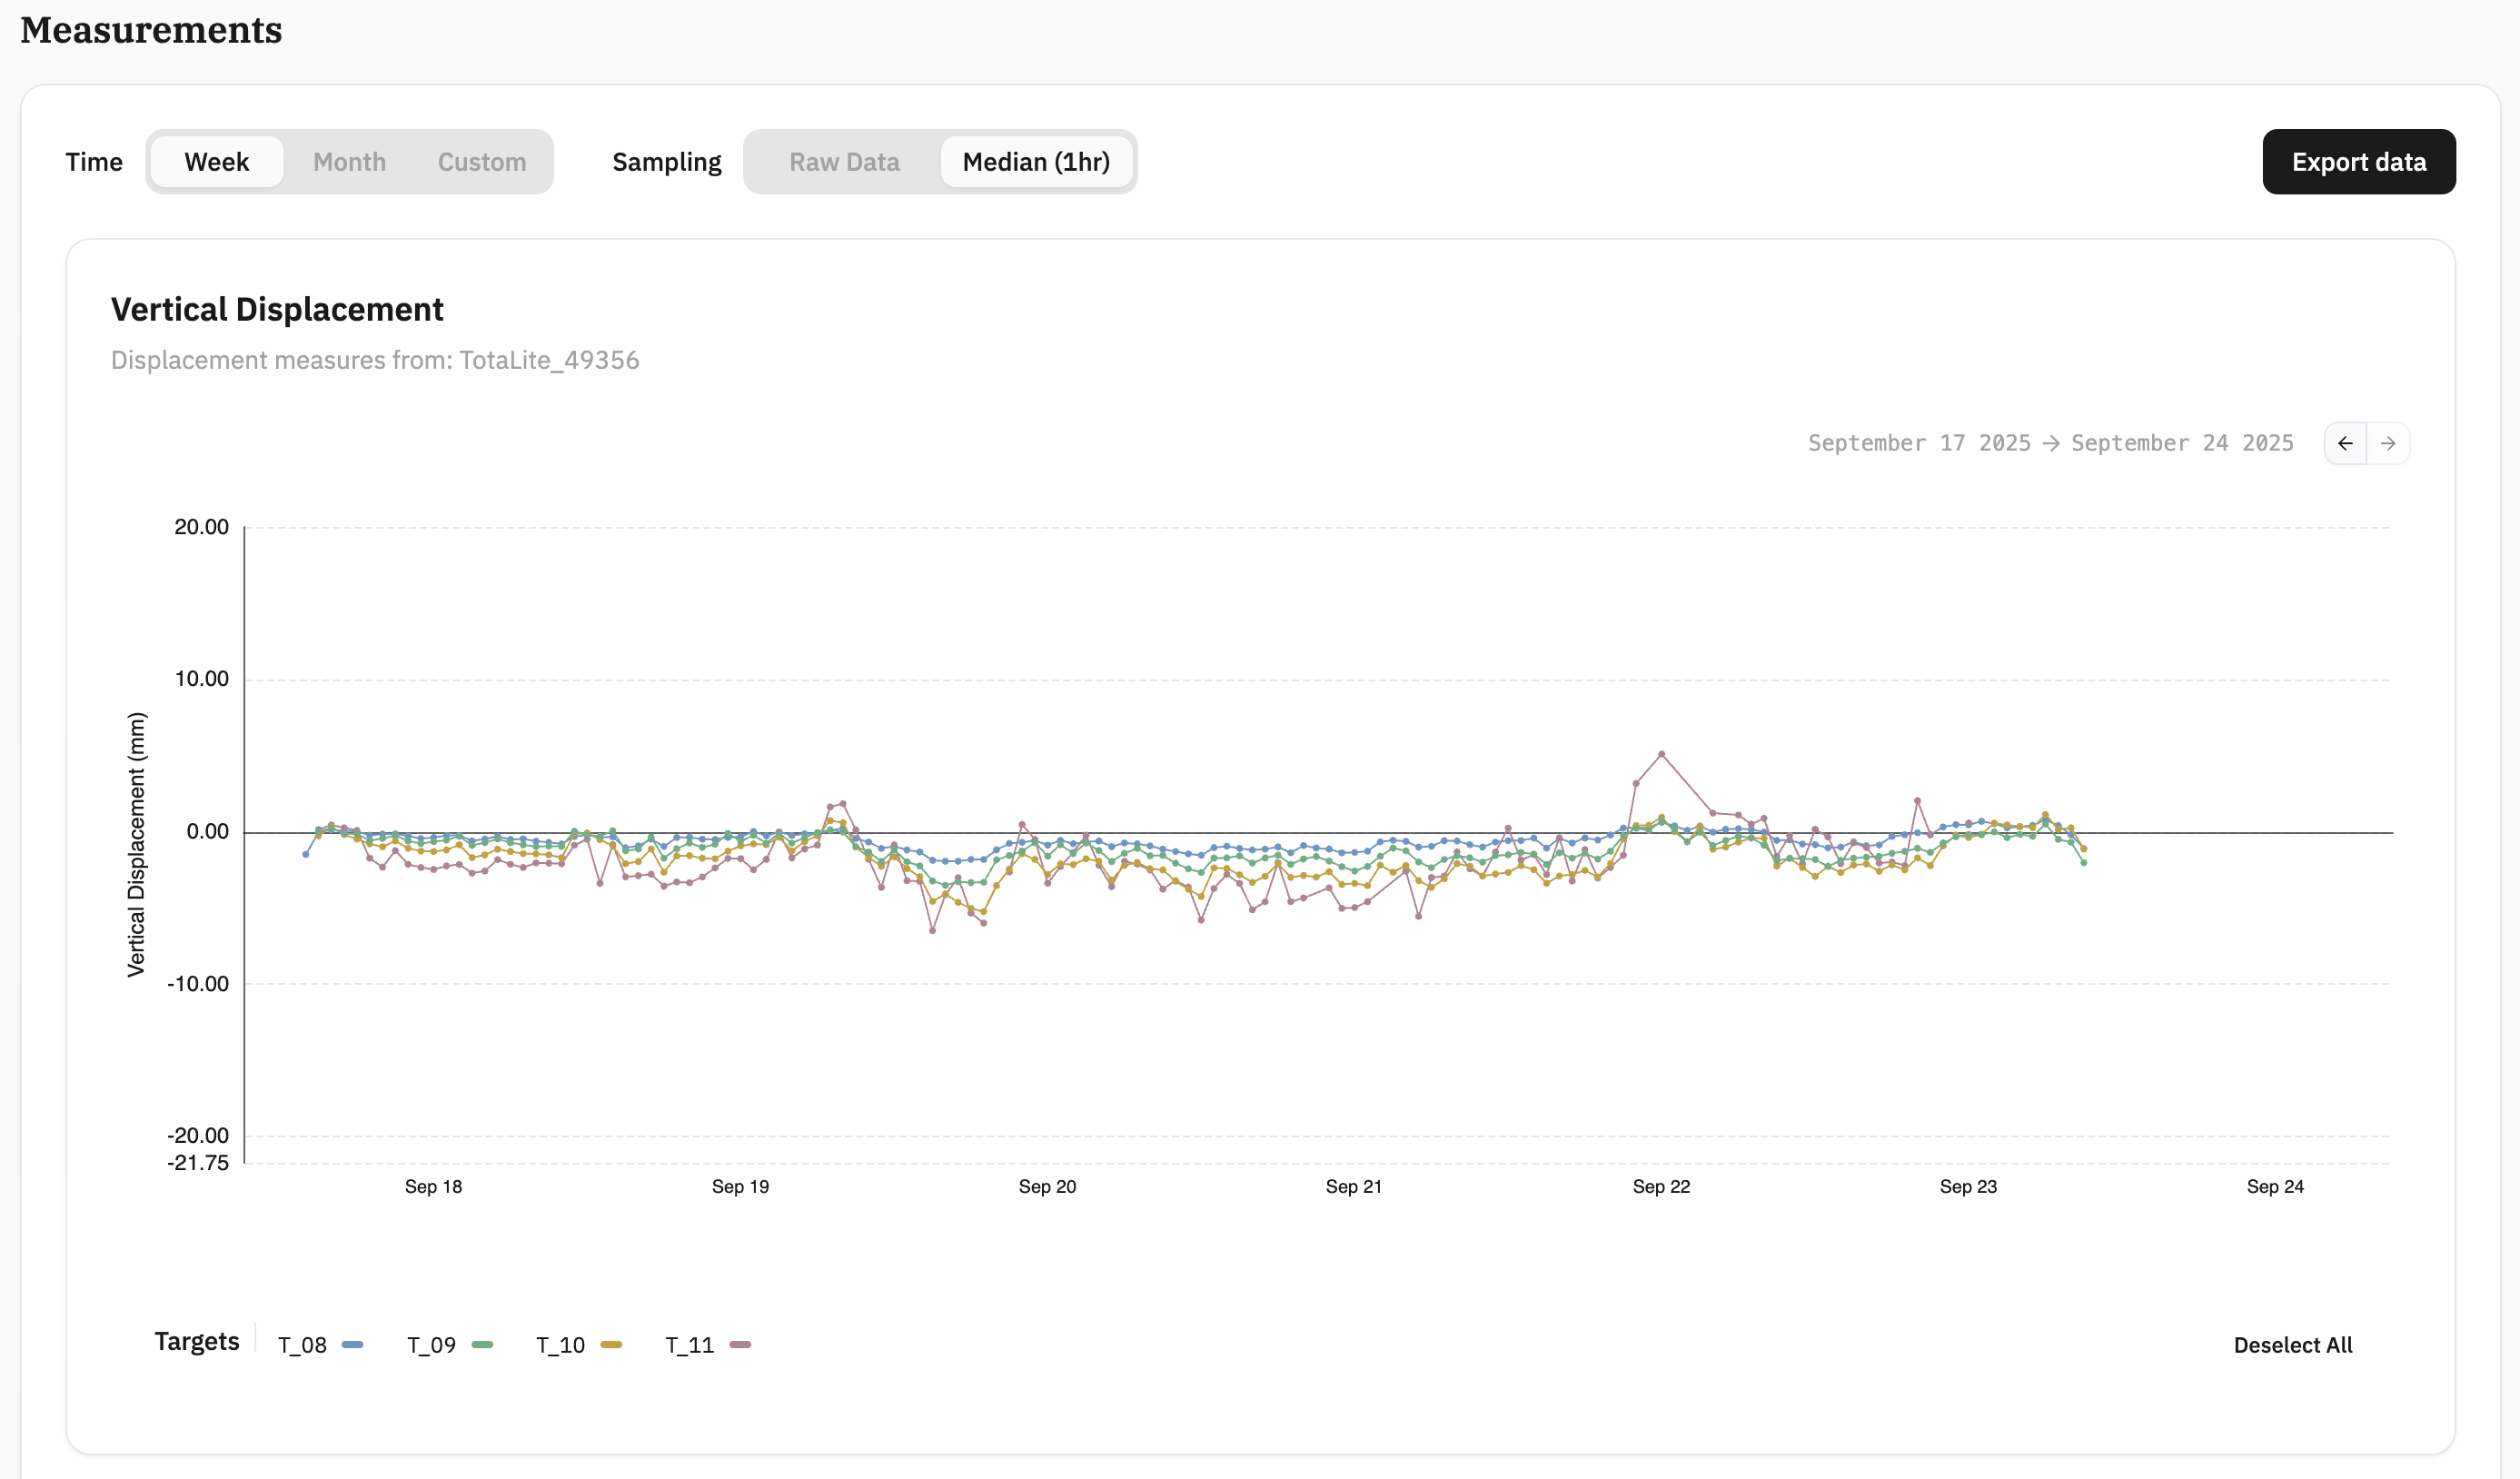Select the Week time range

217,162
